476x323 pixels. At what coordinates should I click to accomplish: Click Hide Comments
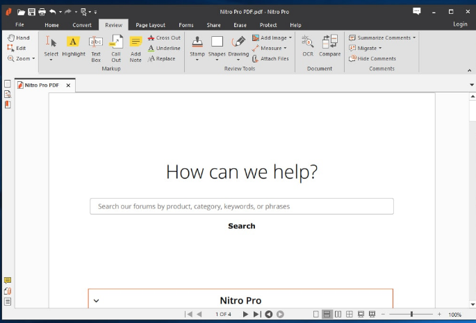[x=372, y=58]
